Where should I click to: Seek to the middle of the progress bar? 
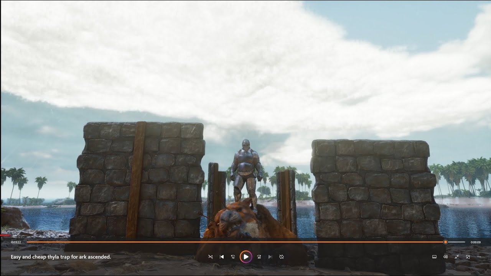tap(246, 242)
